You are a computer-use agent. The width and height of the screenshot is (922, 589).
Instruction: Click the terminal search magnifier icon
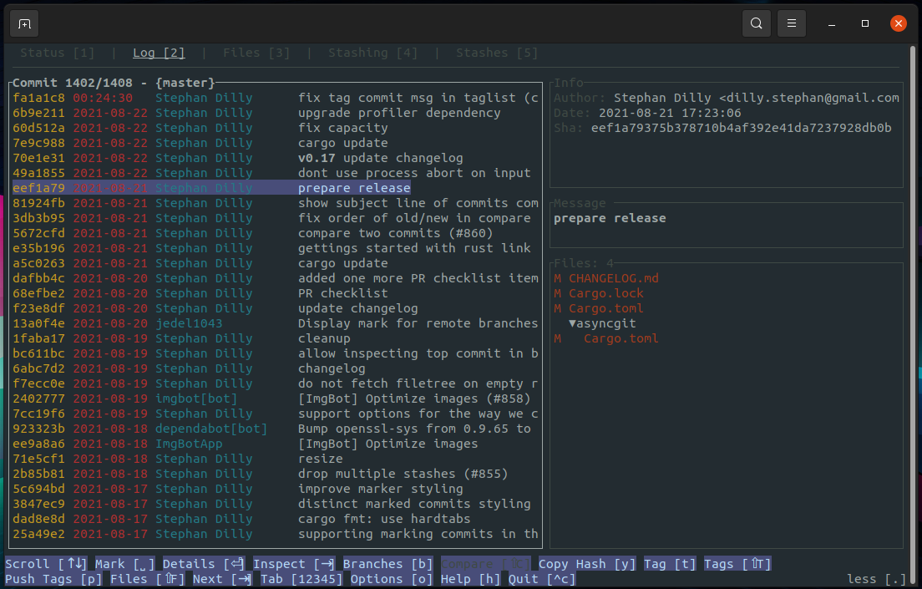[x=756, y=23]
